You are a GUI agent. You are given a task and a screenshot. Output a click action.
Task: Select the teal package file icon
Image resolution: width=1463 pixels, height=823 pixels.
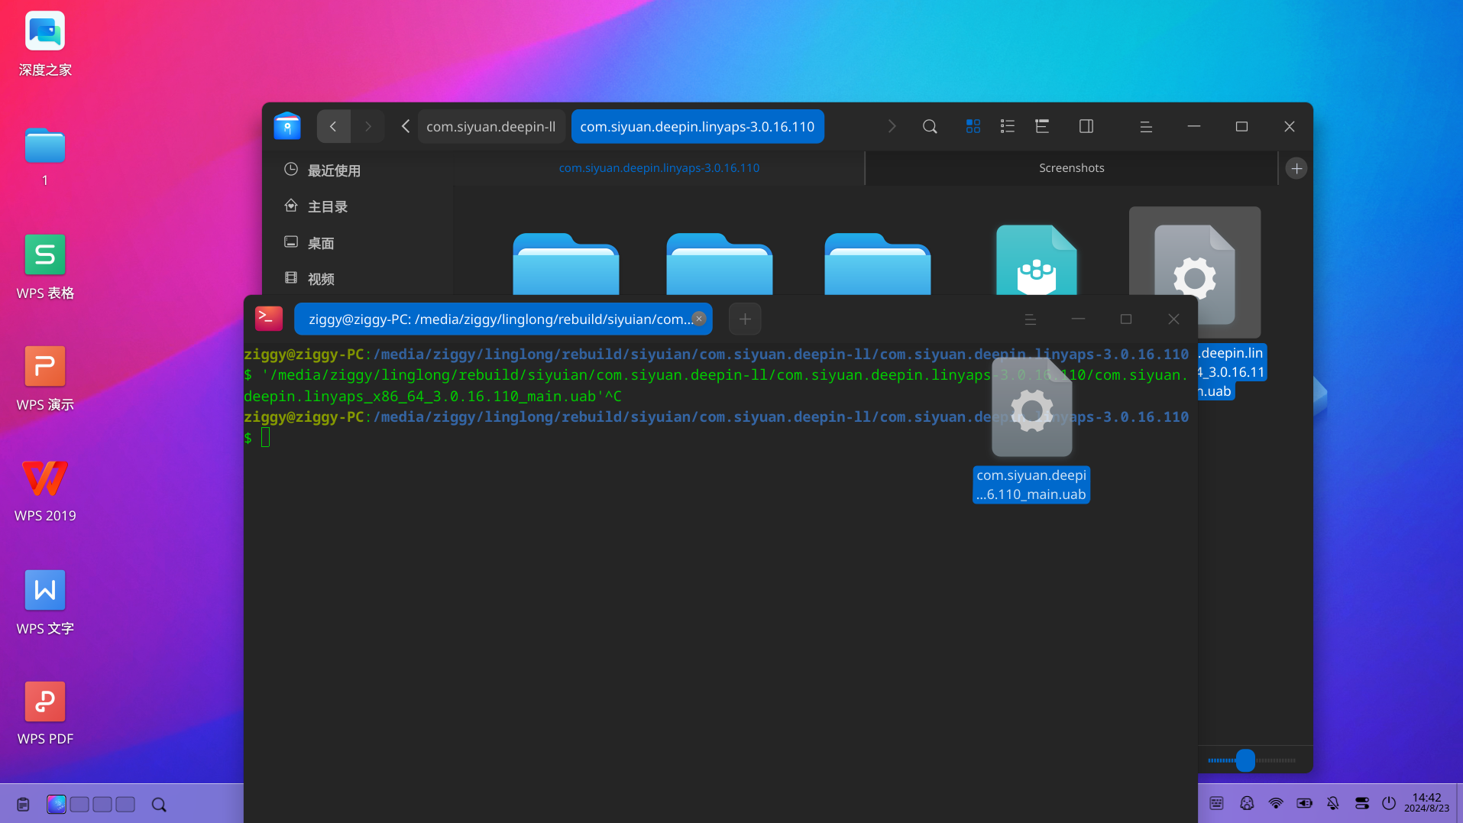[1036, 260]
